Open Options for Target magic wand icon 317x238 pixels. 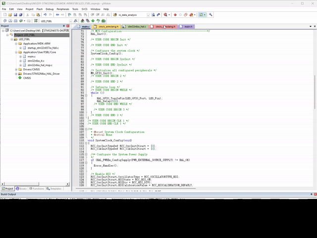pyautogui.click(x=76, y=21)
